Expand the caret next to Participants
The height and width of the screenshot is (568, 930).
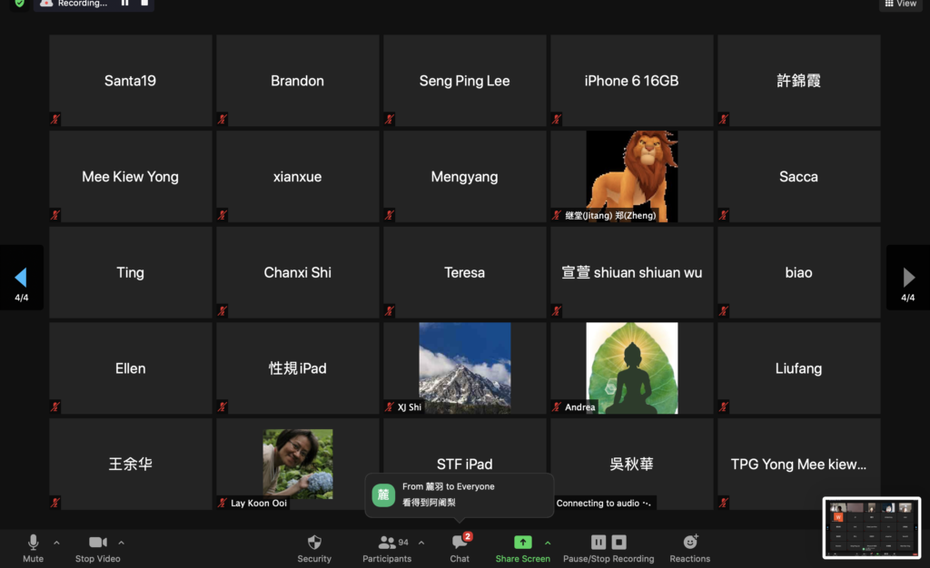pos(421,542)
